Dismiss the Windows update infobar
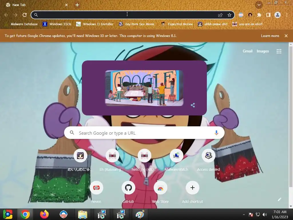293x220 pixels. pyautogui.click(x=286, y=36)
